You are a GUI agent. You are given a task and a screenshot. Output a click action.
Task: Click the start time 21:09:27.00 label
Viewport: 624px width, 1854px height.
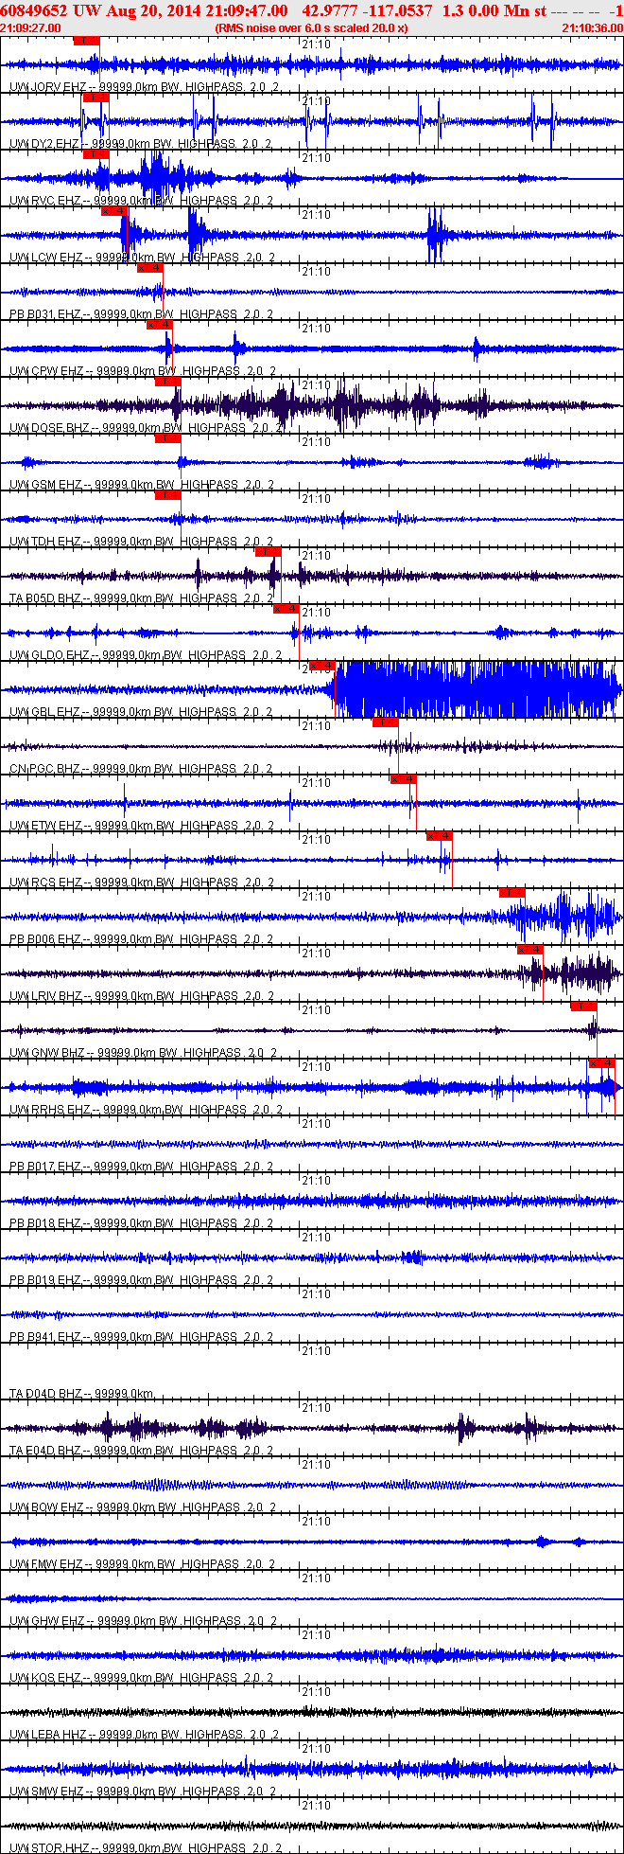click(x=30, y=28)
